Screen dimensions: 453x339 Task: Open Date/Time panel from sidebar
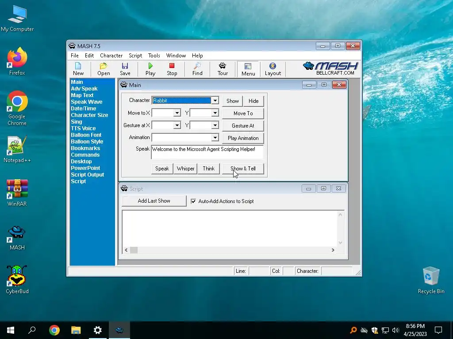(x=83, y=109)
